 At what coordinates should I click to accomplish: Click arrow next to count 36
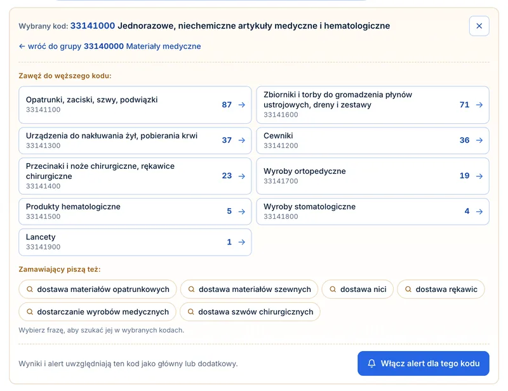tap(479, 140)
